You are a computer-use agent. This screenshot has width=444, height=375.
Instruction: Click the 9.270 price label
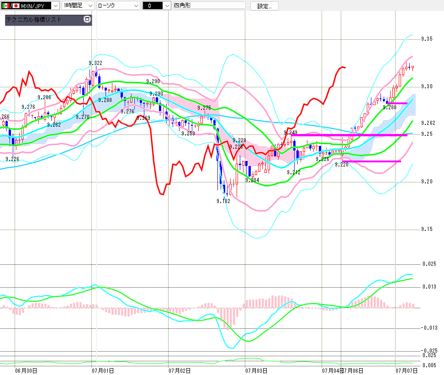tap(83, 117)
